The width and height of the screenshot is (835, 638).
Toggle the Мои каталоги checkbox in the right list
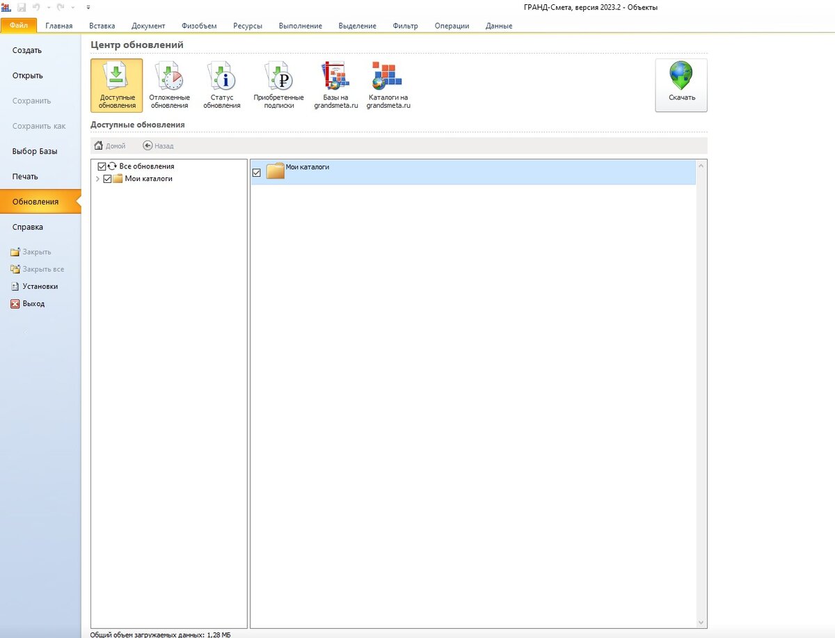point(257,173)
